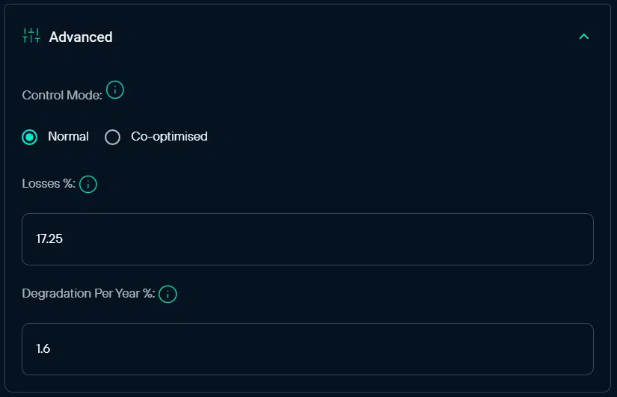617x397 pixels.
Task: Show info for Control Mode
Action: (x=115, y=90)
